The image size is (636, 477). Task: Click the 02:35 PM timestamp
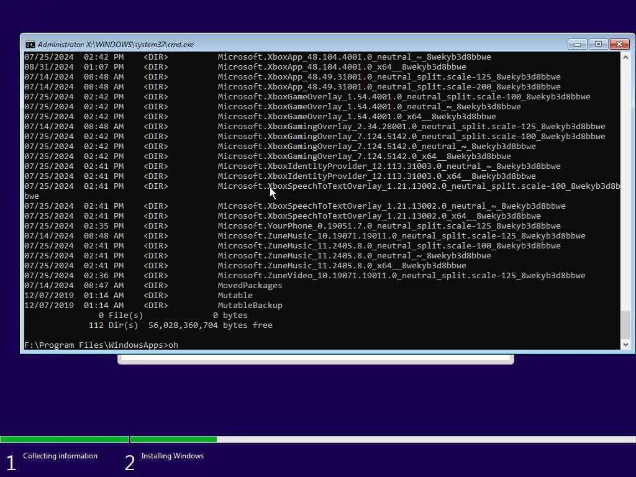[x=104, y=226]
